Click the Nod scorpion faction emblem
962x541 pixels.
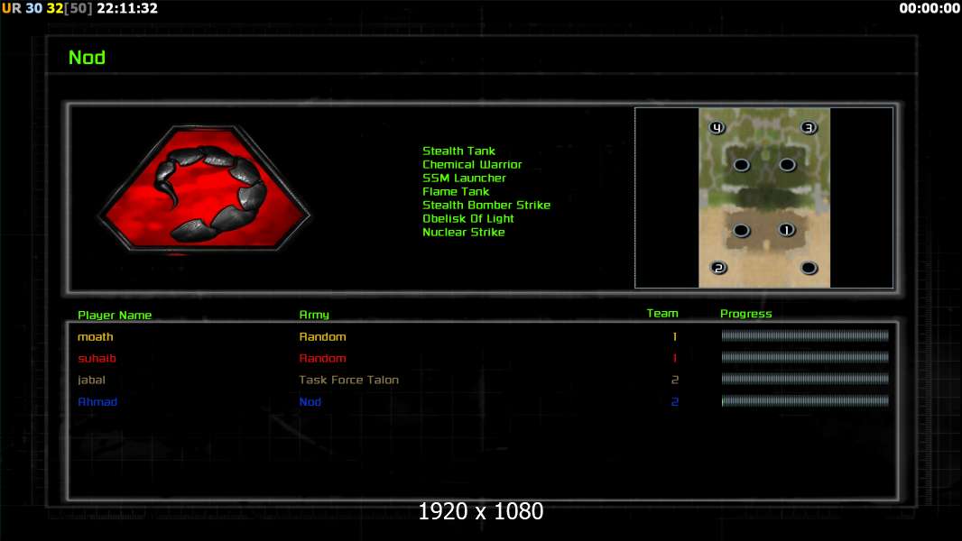204,188
